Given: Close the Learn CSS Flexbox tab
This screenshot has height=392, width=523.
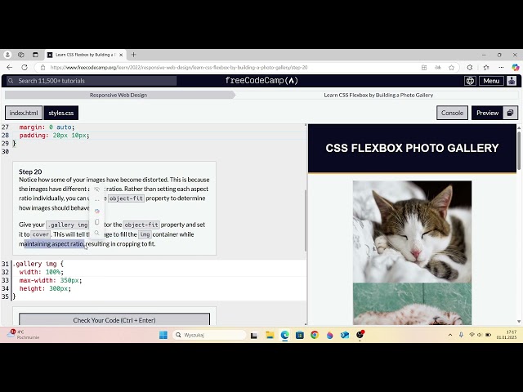Looking at the screenshot, I should click(121, 55).
